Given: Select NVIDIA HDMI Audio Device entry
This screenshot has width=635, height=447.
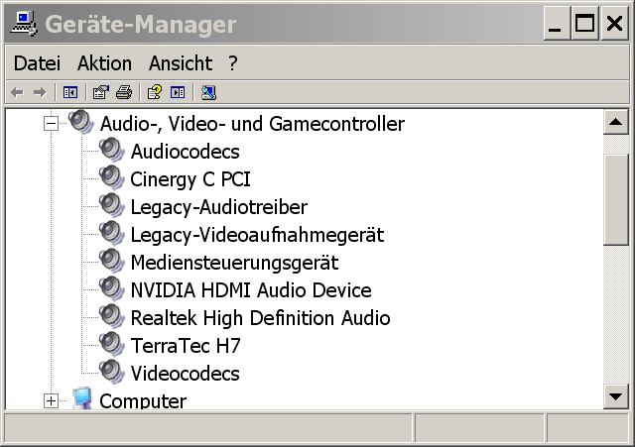Looking at the screenshot, I should [x=251, y=290].
